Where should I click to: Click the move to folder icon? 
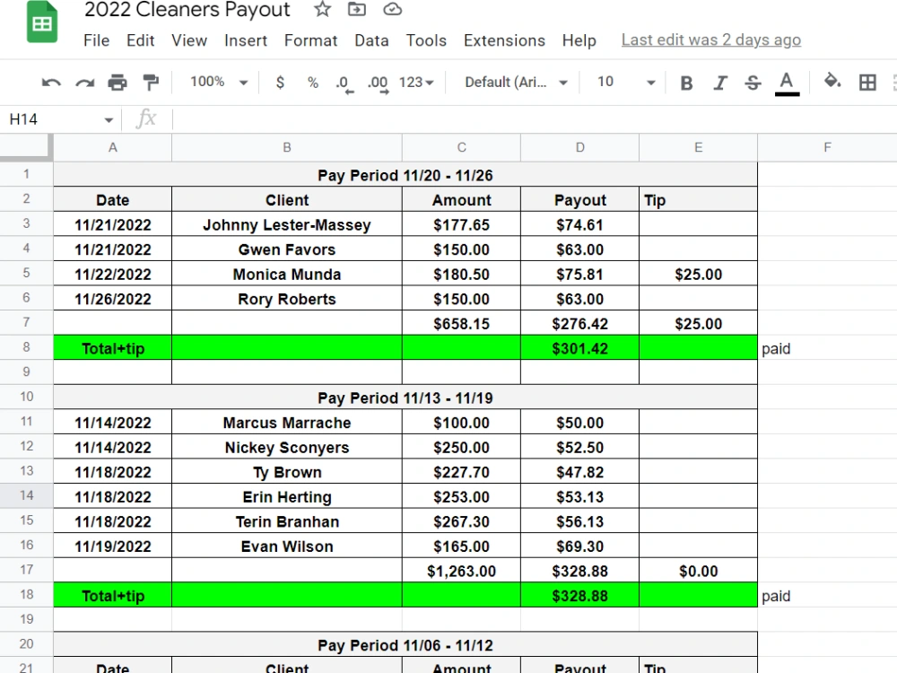coord(357,9)
